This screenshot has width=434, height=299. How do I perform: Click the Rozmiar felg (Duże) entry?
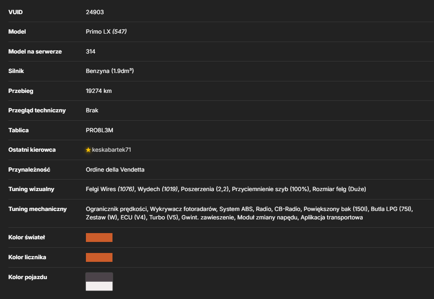pos(339,189)
